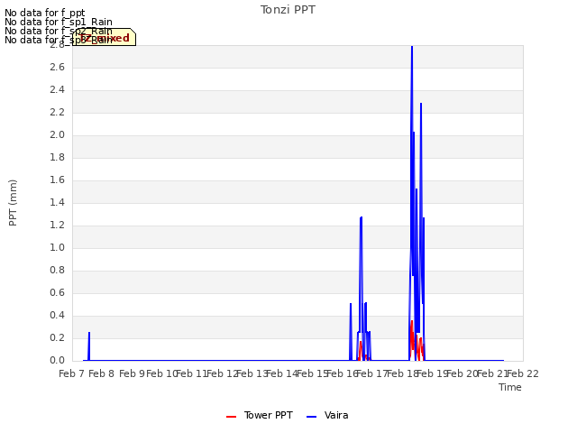Click the 0.0 y-axis tick label
The height and width of the screenshot is (433, 577).
57,360
